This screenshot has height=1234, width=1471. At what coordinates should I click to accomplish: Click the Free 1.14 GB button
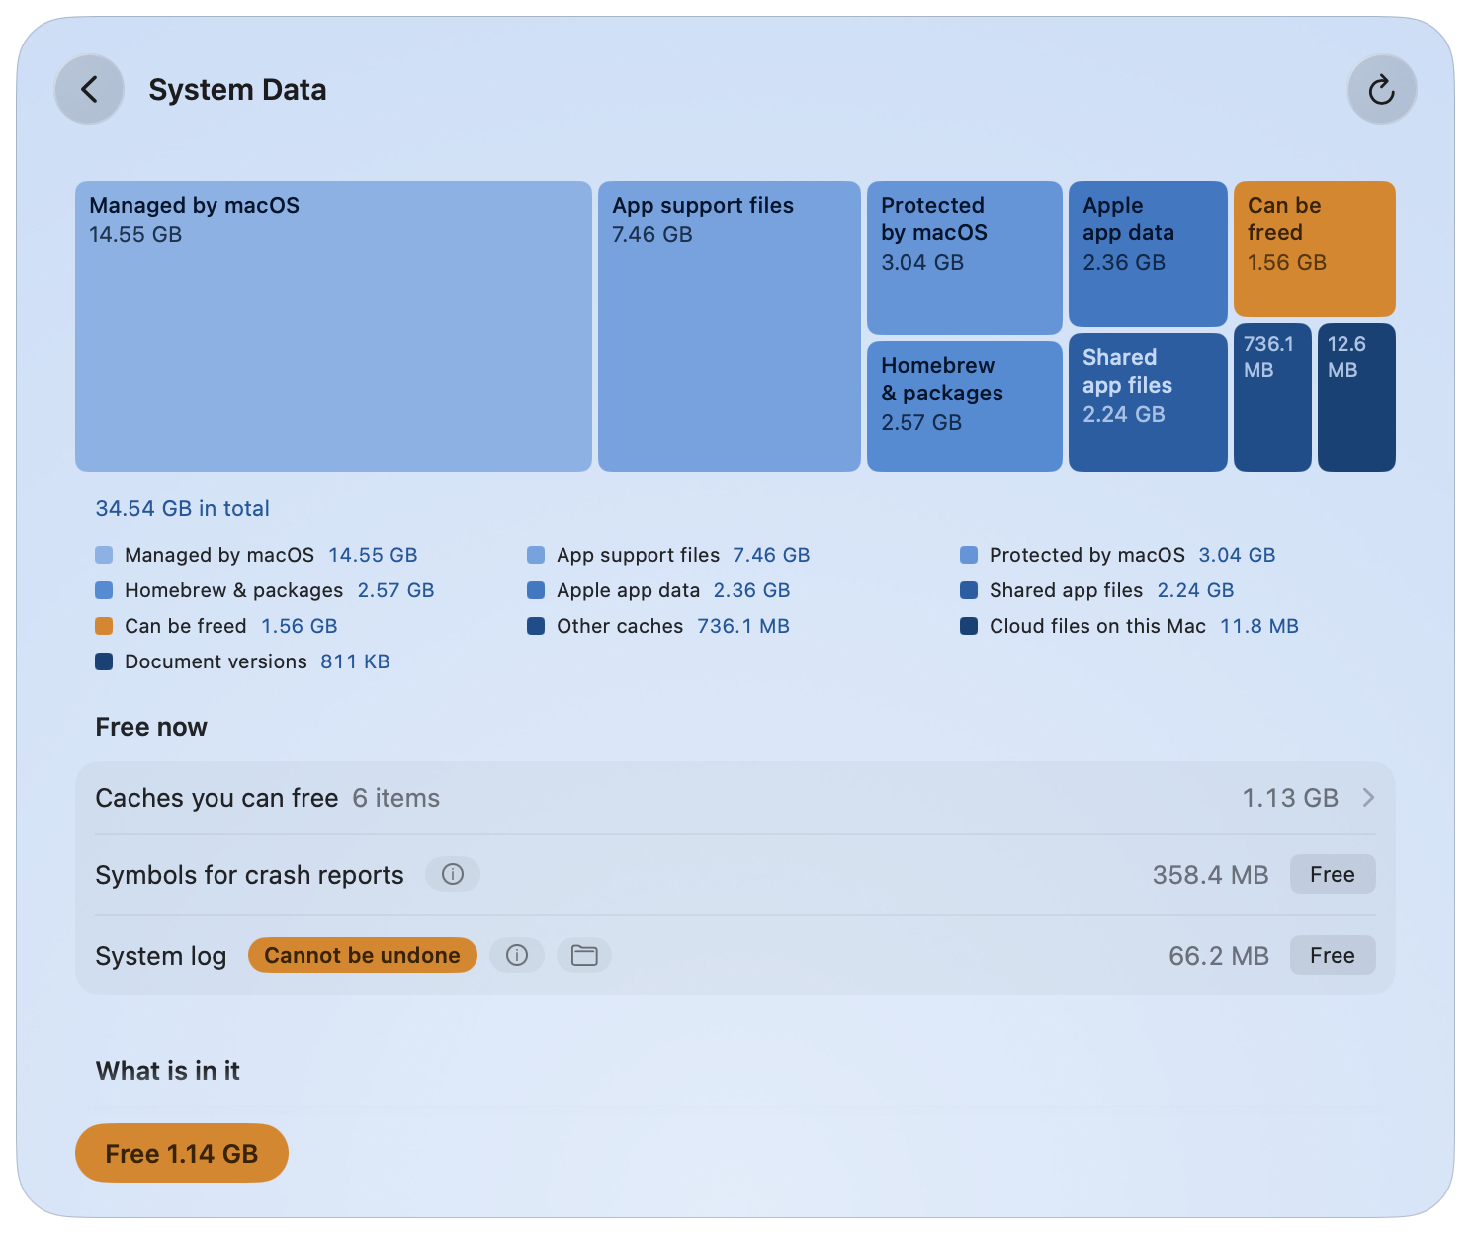(182, 1153)
